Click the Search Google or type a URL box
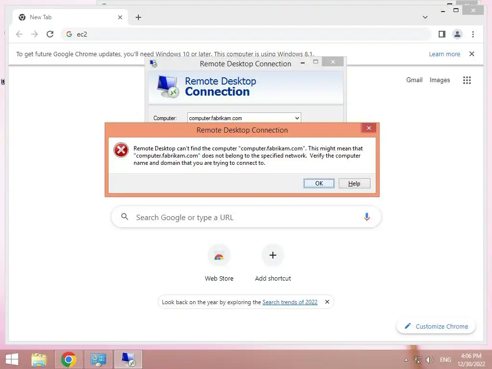The width and height of the screenshot is (492, 369). (246, 217)
